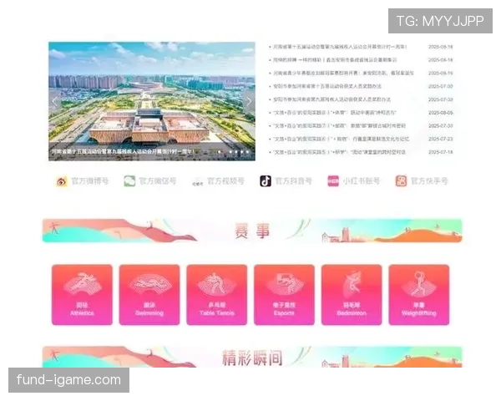Open the "+研学" 文旅+百业 news item
This screenshot has height=401, width=501.
339,152
